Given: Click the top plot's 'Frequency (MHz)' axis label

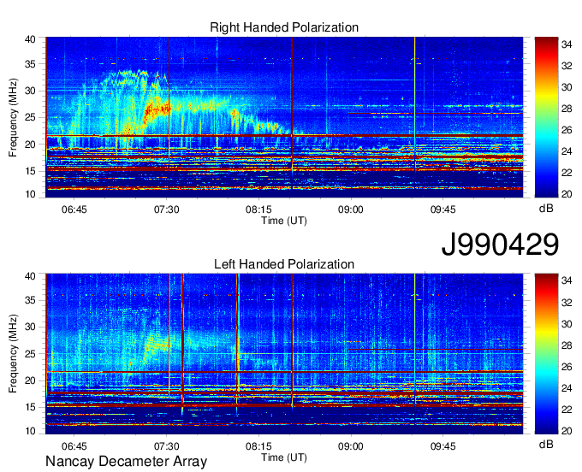Looking at the screenshot, I should tap(13, 117).
